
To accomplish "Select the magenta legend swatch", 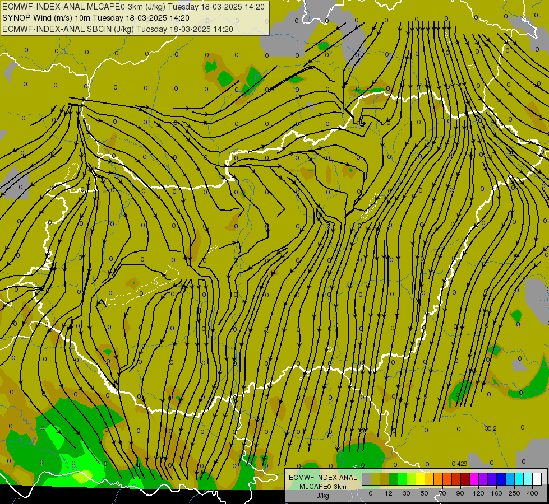I will [474, 479].
